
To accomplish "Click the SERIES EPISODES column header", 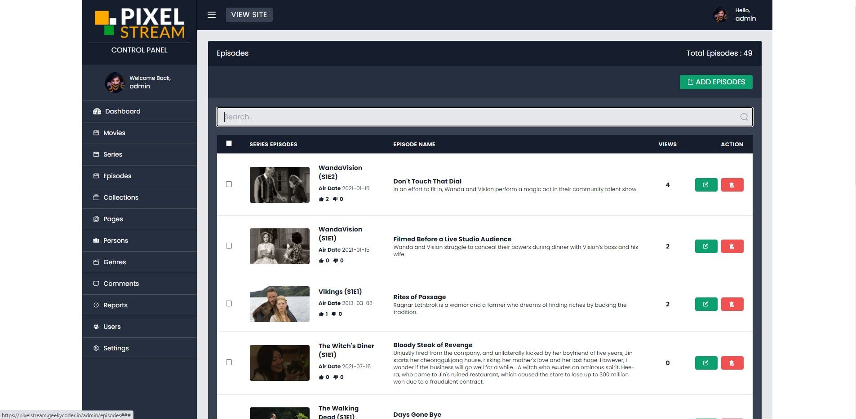I will pyautogui.click(x=273, y=144).
